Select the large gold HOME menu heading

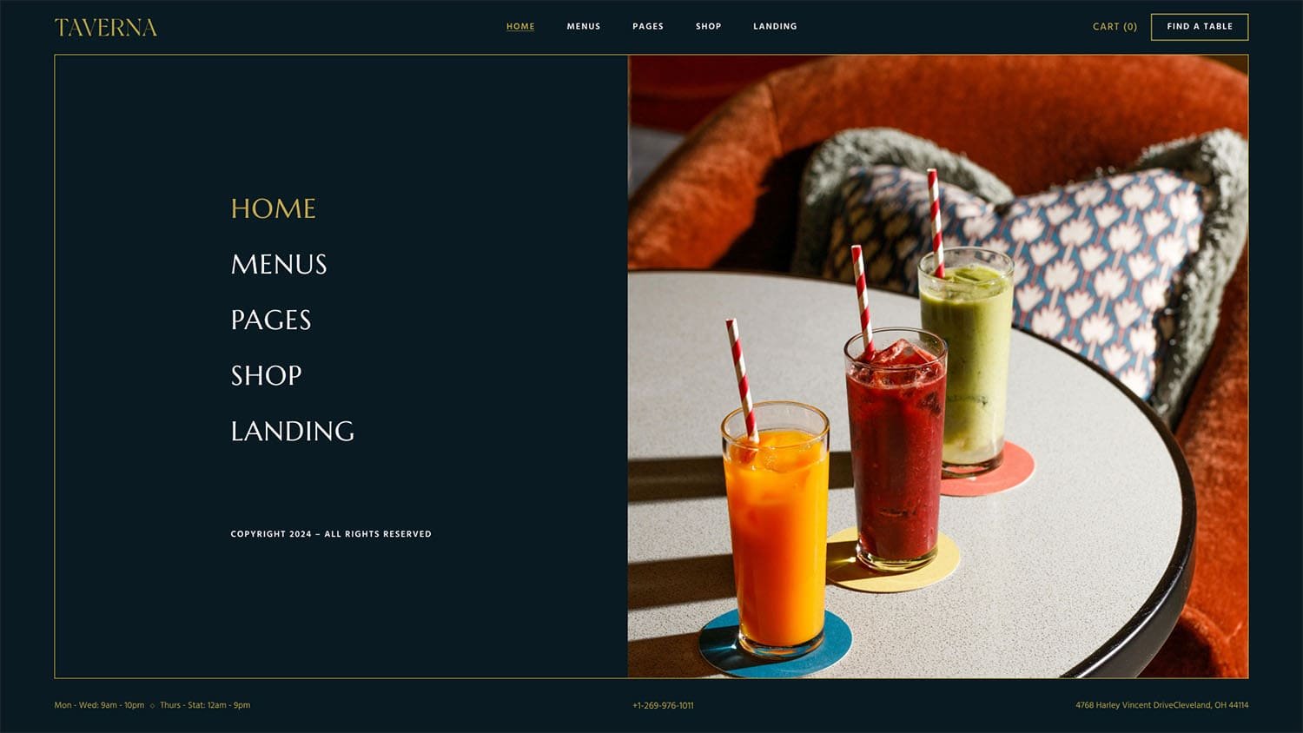click(x=274, y=208)
